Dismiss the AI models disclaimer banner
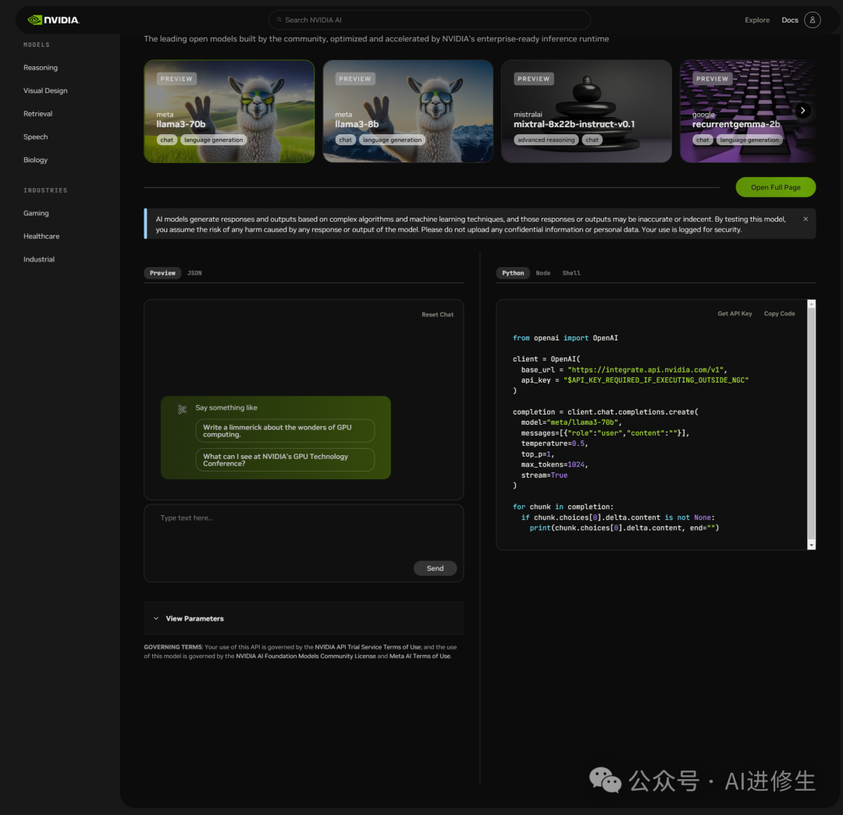This screenshot has height=815, width=843. tap(806, 219)
